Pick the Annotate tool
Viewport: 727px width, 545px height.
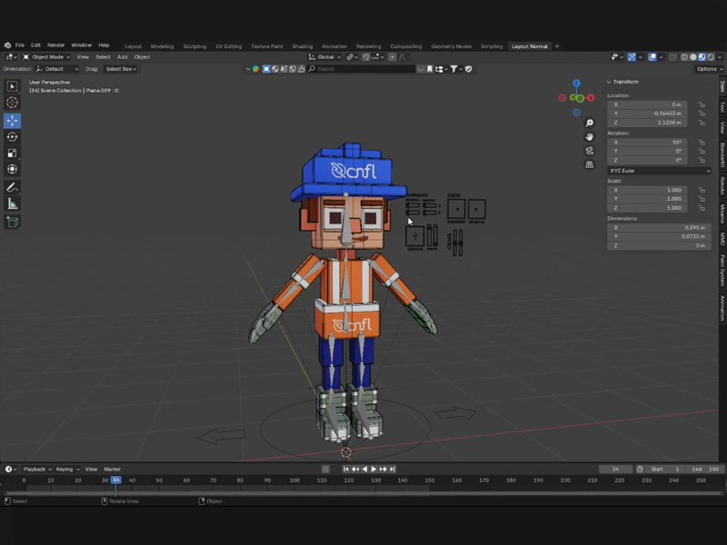point(13,187)
